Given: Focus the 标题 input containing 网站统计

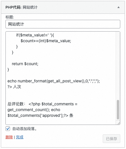Looking at the screenshot, I should 63,24.
